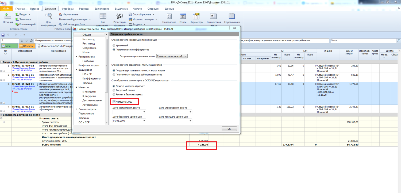Click the Оглавление ribbon icon

(x=169, y=17)
